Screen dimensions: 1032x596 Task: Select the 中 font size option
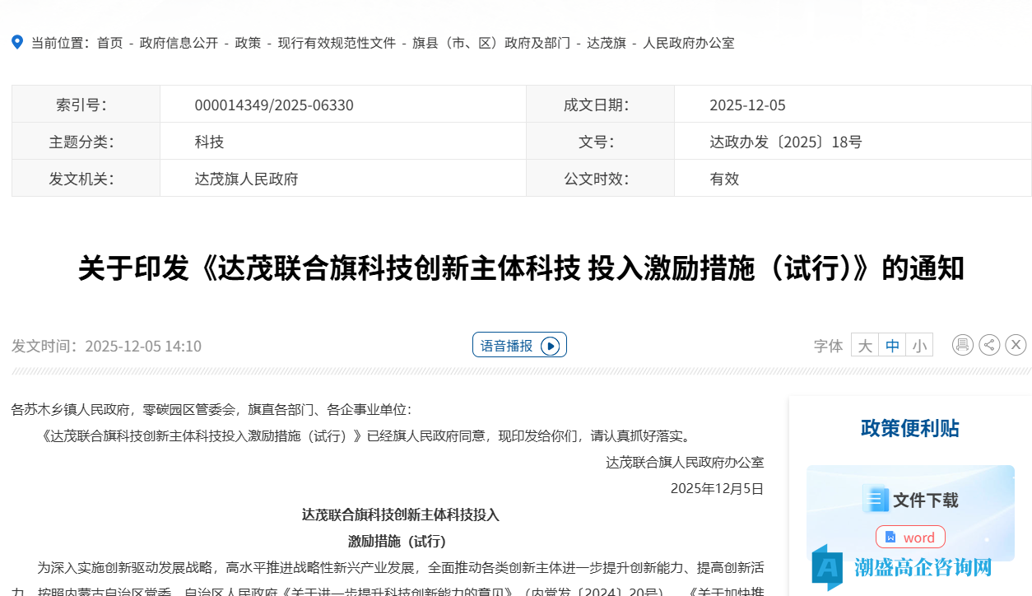point(892,345)
